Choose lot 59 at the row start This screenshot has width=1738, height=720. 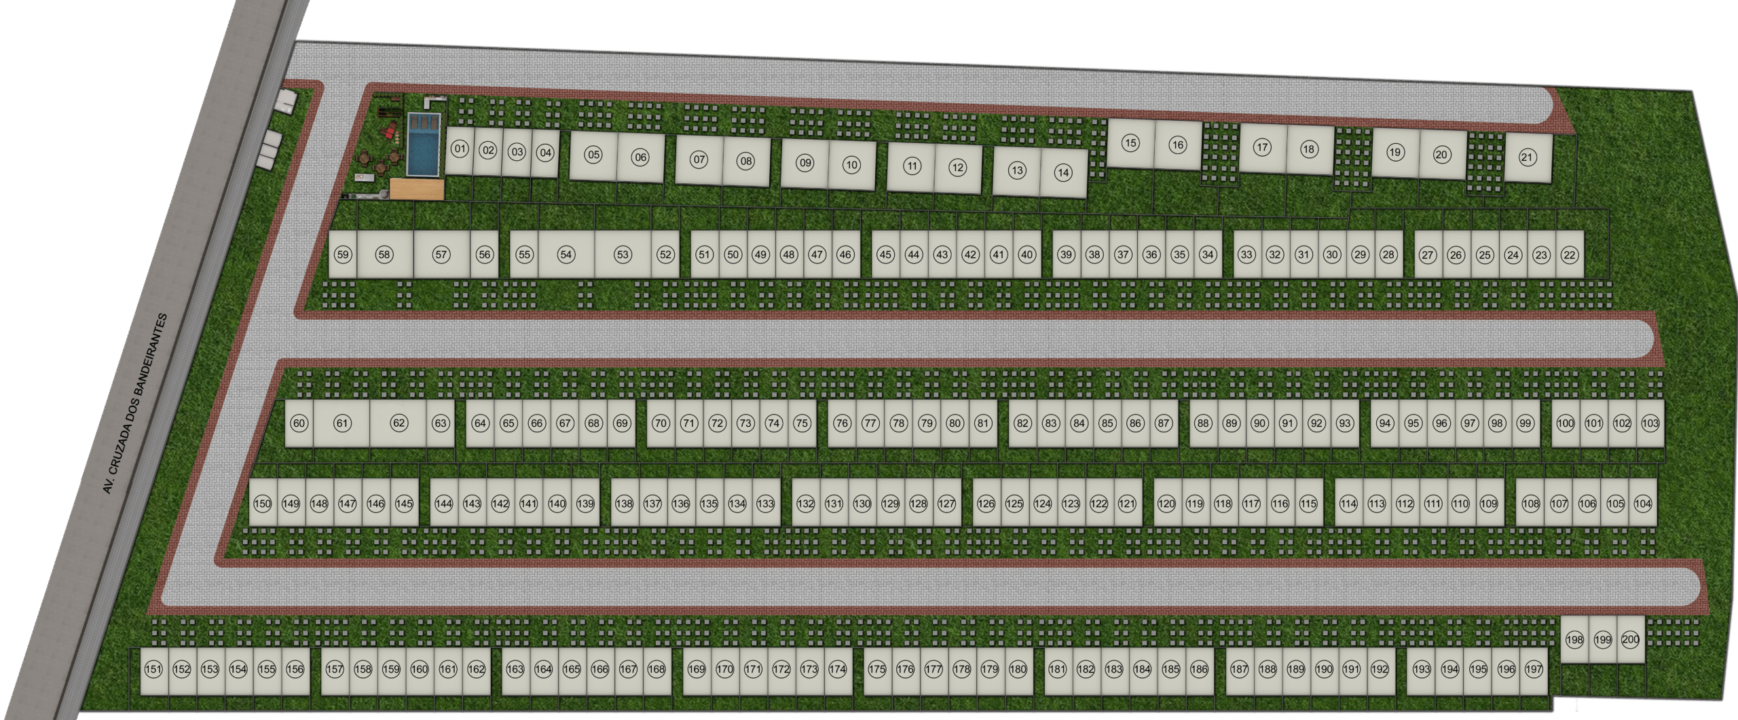343,255
